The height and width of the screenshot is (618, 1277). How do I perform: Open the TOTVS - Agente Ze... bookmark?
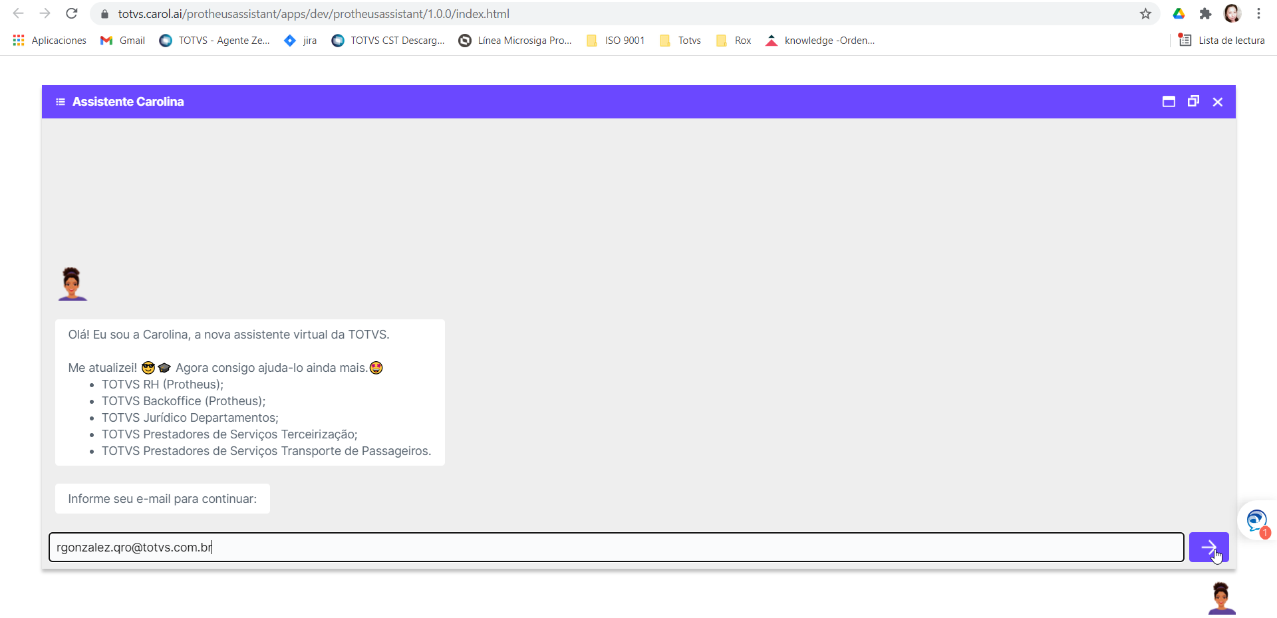[x=215, y=41]
